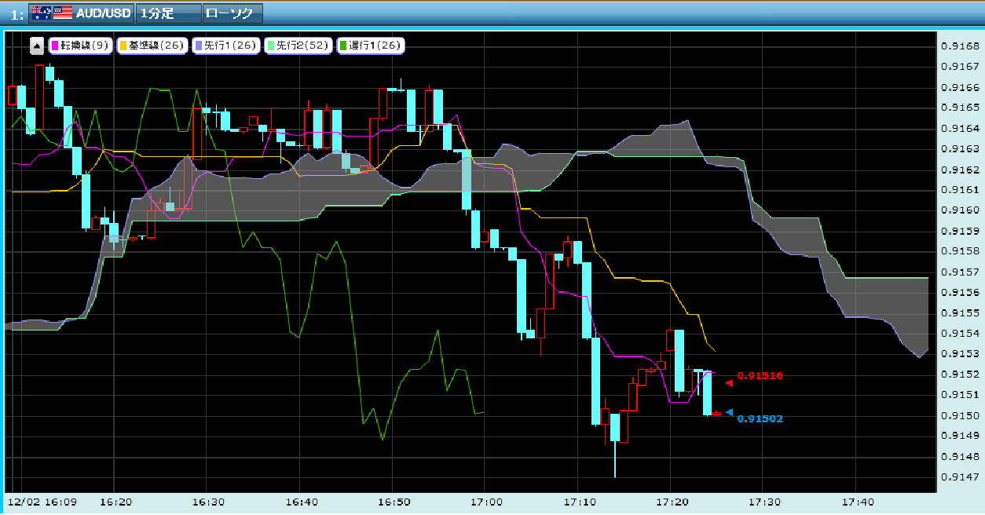Select the blue price label 0.91502
The width and height of the screenshot is (985, 515).
(x=760, y=419)
